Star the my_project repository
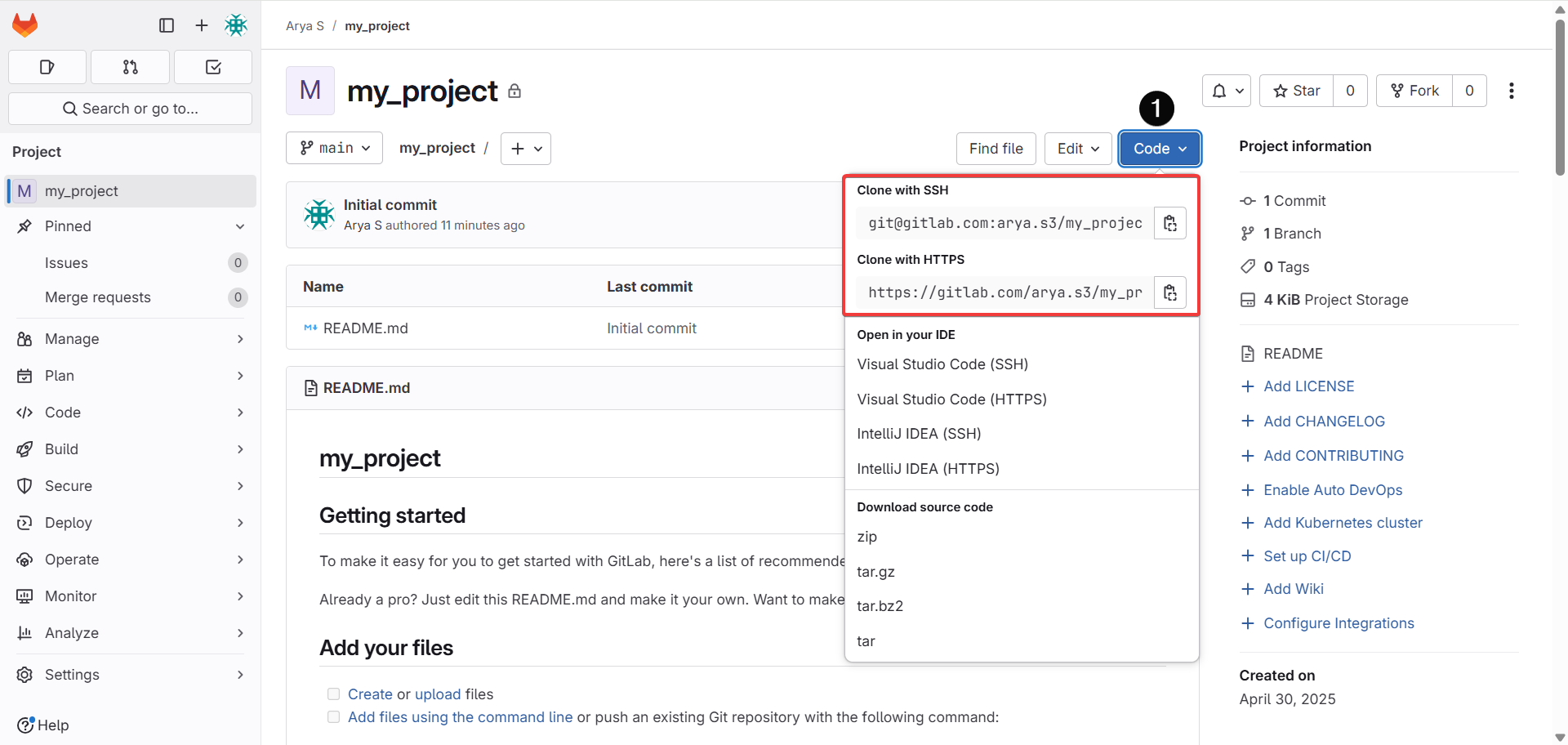1568x745 pixels. tap(1295, 91)
